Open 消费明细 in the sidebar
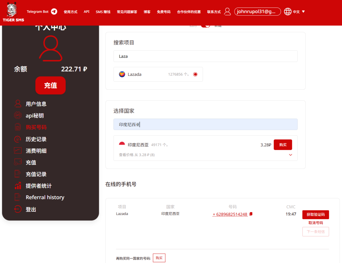 pyautogui.click(x=36, y=151)
